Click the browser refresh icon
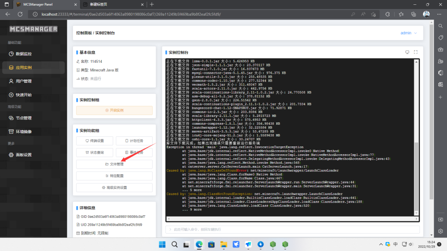Viewport: 447px width, 251px height. [20, 14]
